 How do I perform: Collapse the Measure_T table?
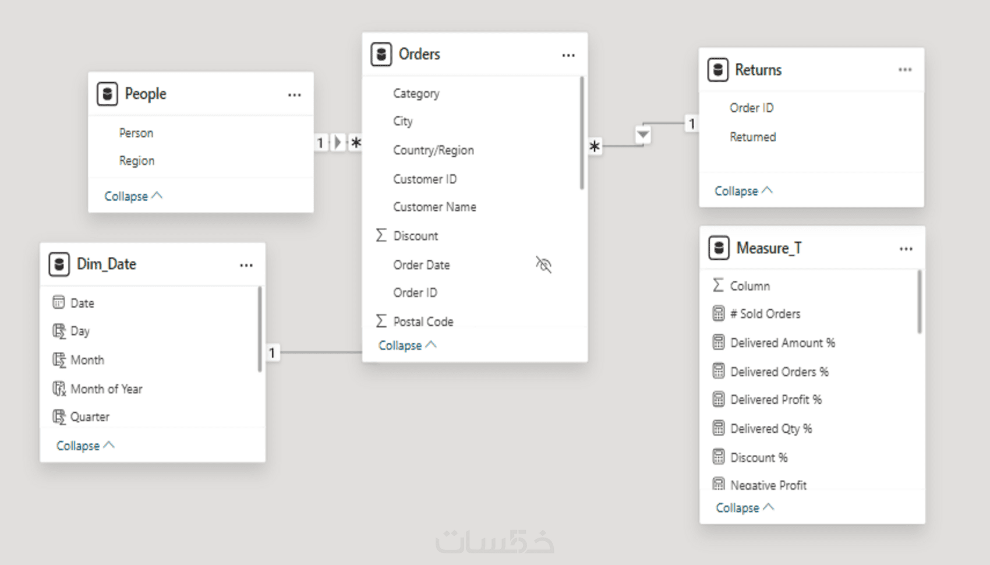click(x=745, y=508)
